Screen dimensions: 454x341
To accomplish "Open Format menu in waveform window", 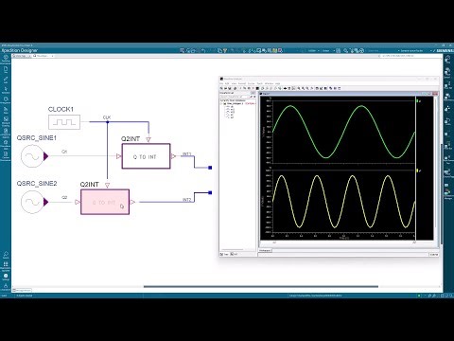I will (x=242, y=83).
